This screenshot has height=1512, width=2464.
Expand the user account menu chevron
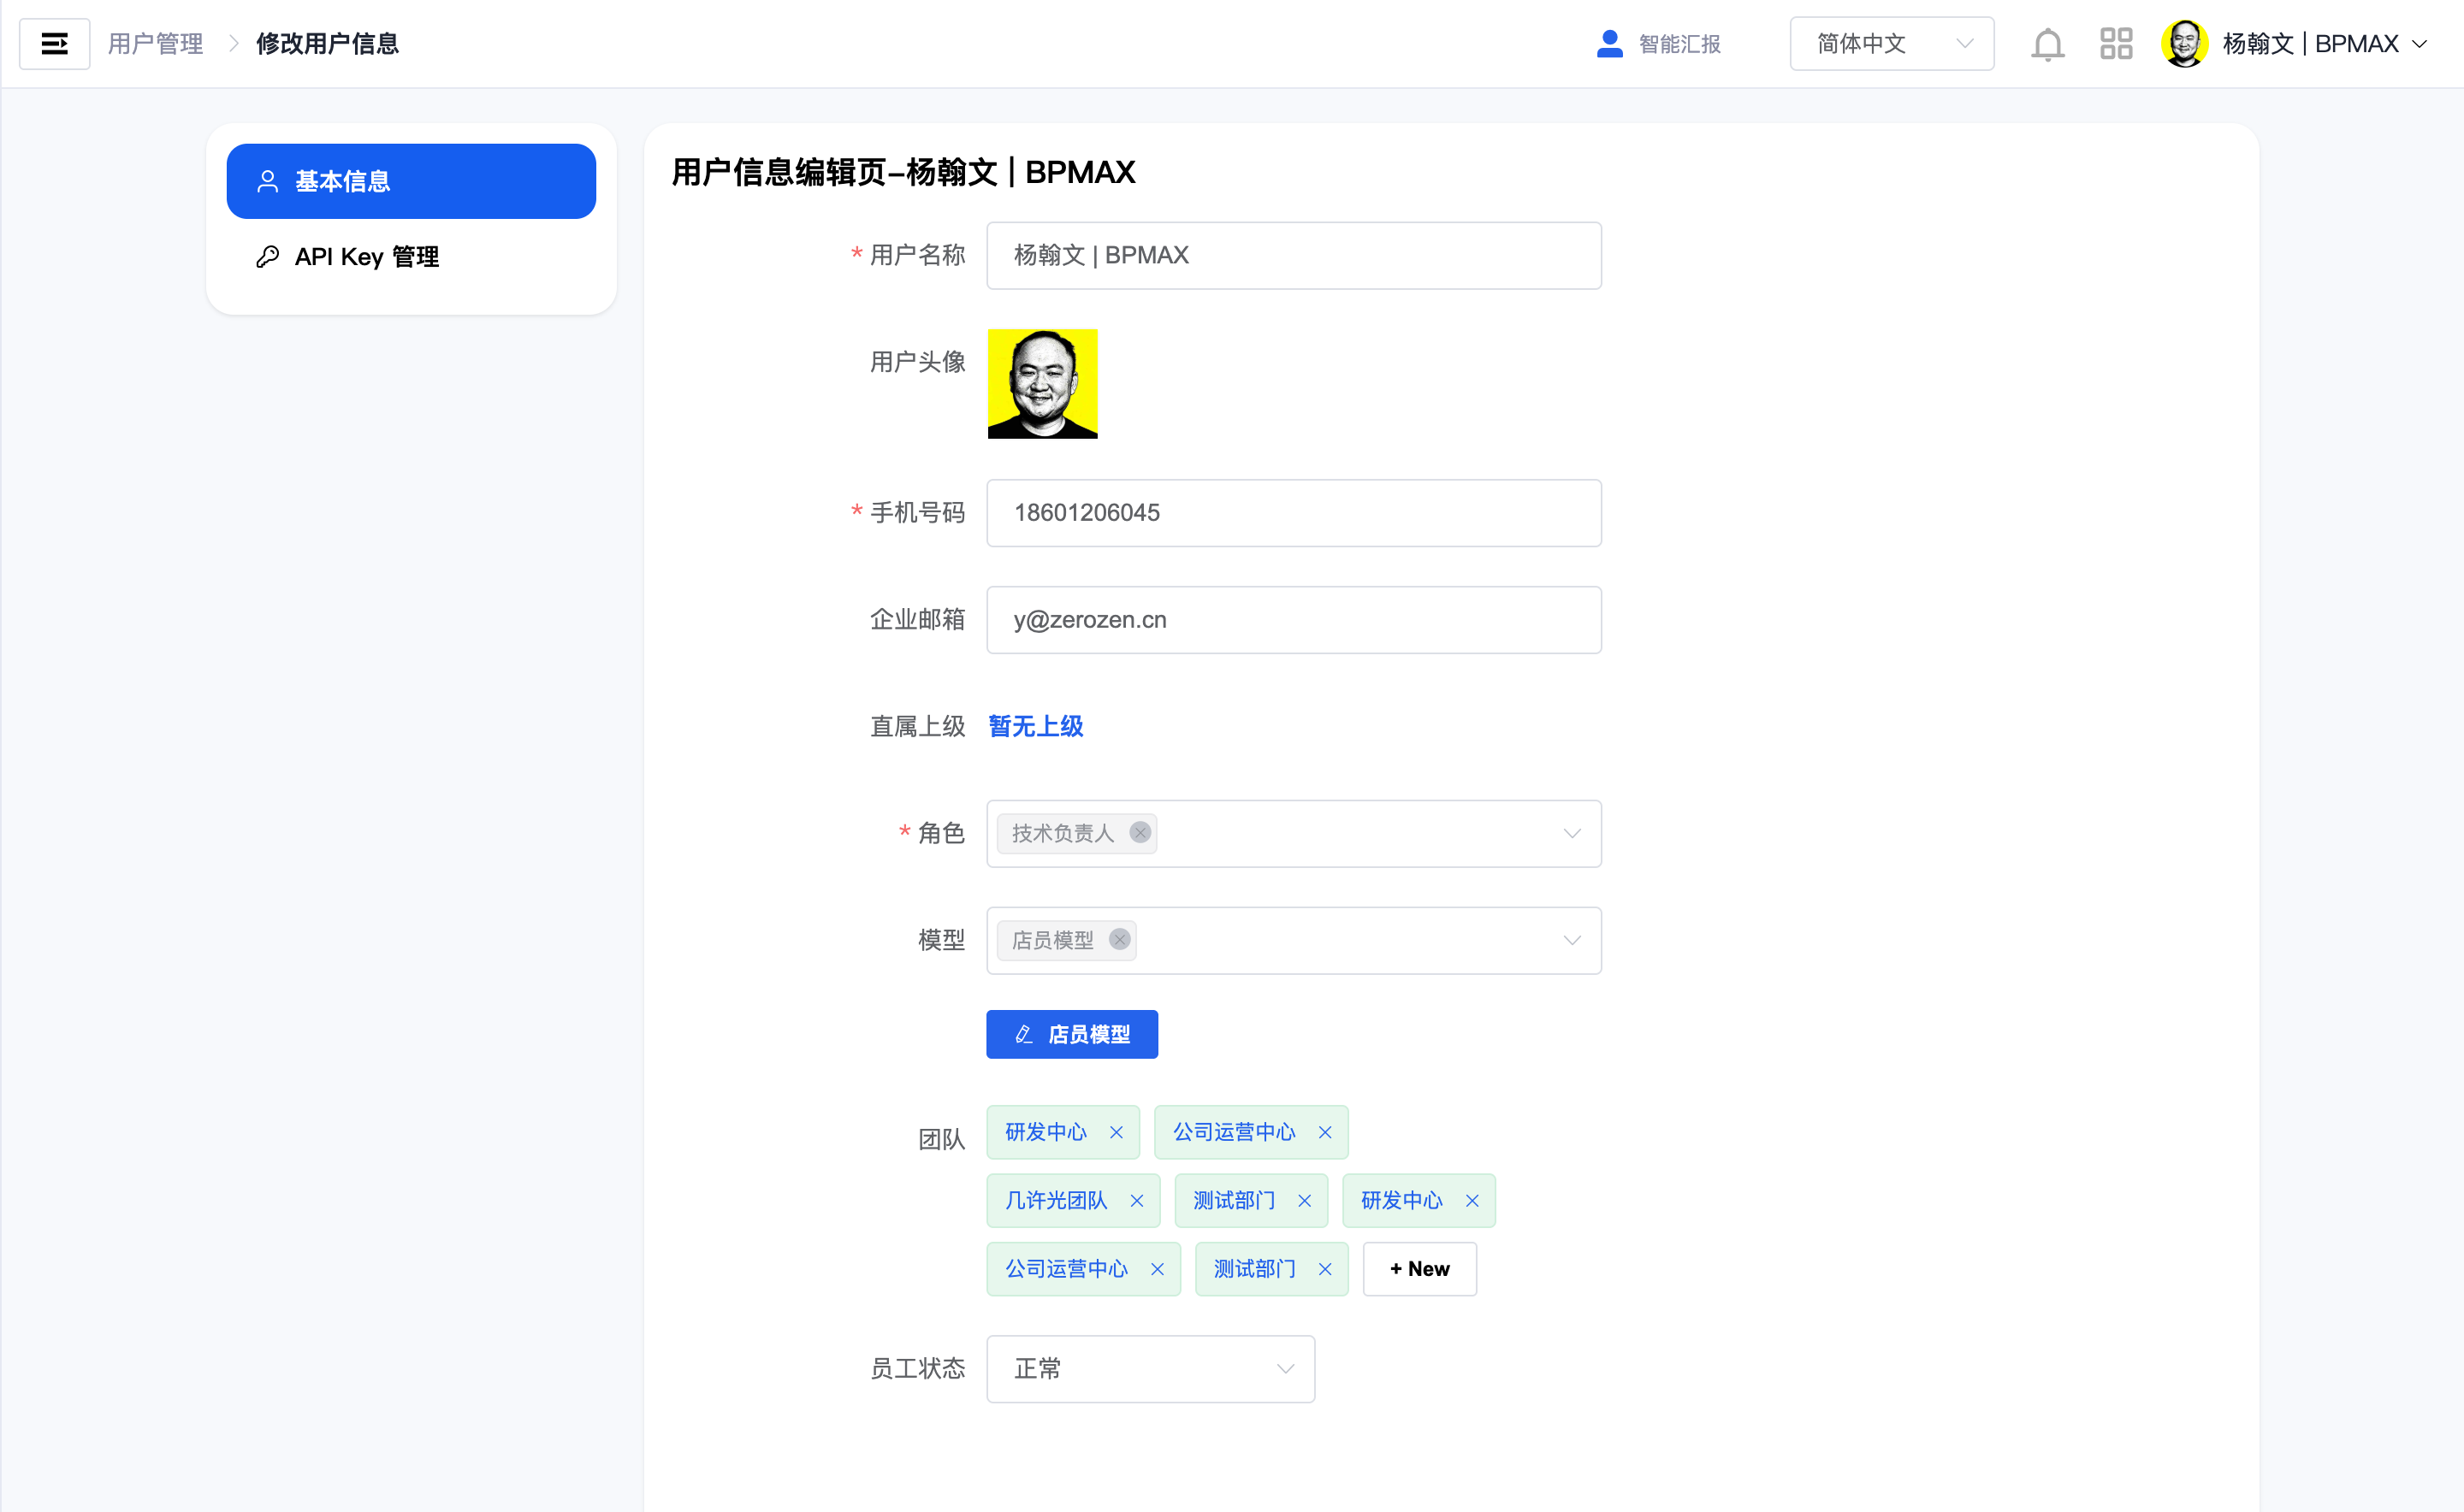click(x=2419, y=44)
